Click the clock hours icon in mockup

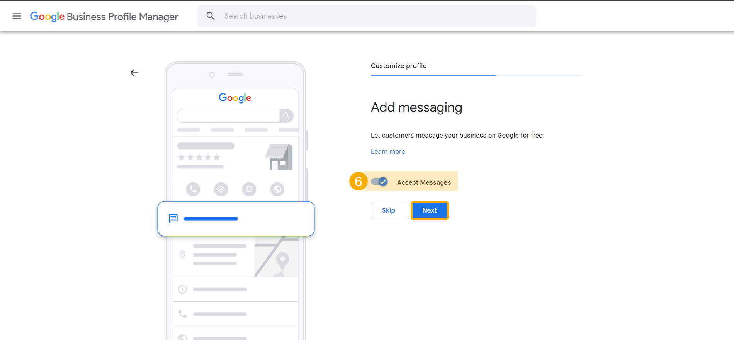182,289
